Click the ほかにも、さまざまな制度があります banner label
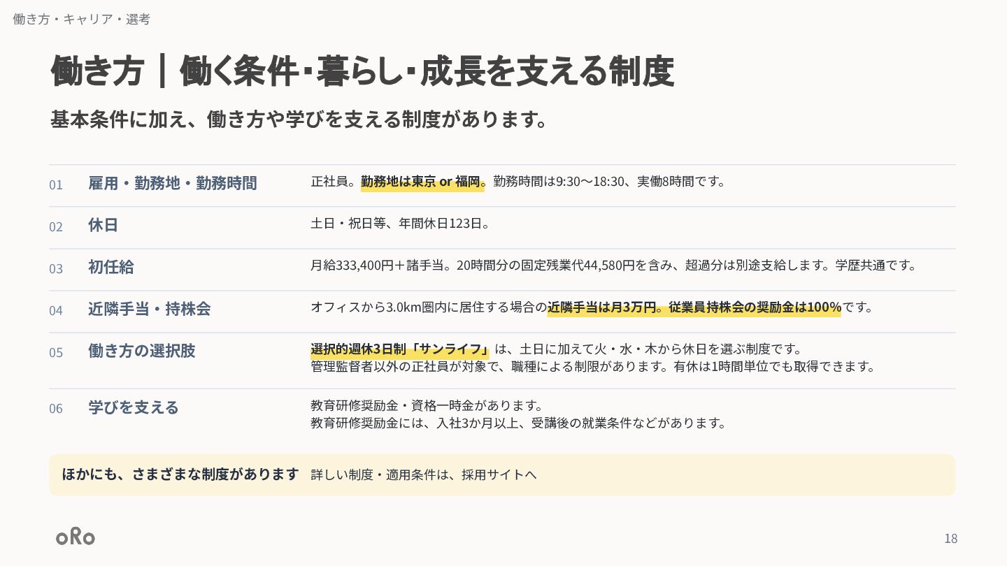 coord(180,474)
